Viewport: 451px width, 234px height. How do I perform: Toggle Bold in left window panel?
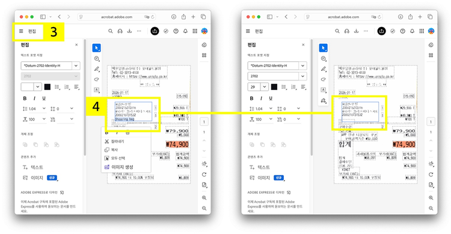(25, 98)
